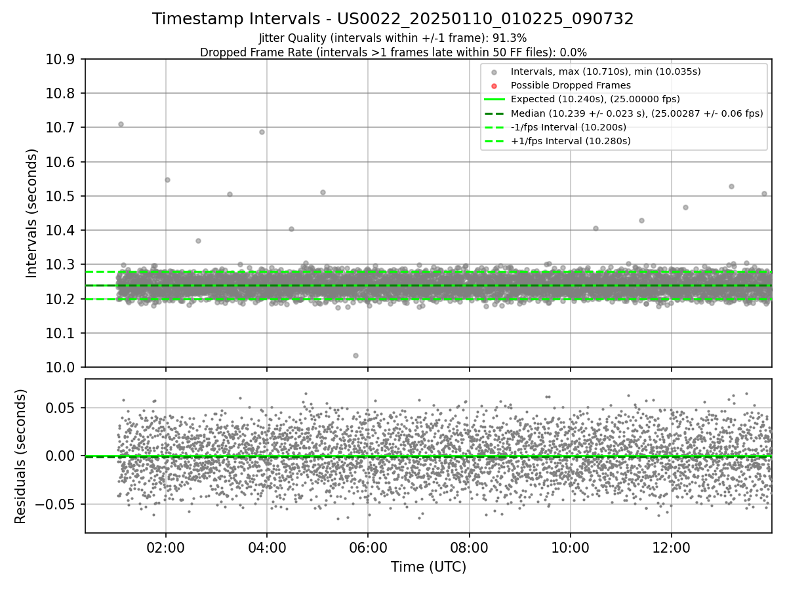Select the Jitter Quality 91.3% subtitle line
Screen dimensions: 787x590
pos(393,39)
